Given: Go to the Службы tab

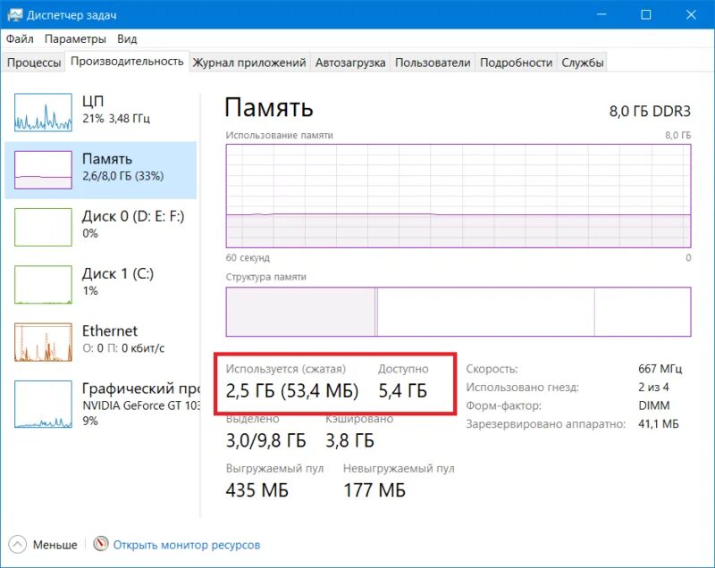Looking at the screenshot, I should coord(583,63).
